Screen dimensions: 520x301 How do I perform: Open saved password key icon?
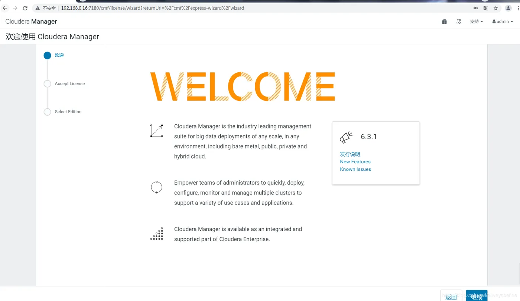pyautogui.click(x=475, y=8)
